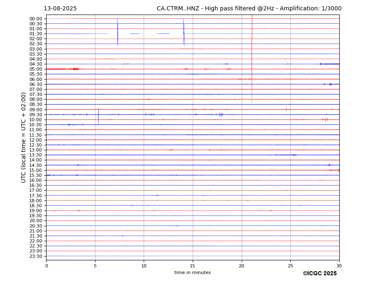The image size is (385, 289).
Task: Click the 12:00 time row label
Action: tap(36, 140)
